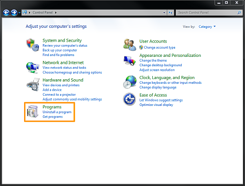Click the Back navigation arrow
Image resolution: width=245 pixels, height=186 pixels.
pyautogui.click(x=6, y=13)
